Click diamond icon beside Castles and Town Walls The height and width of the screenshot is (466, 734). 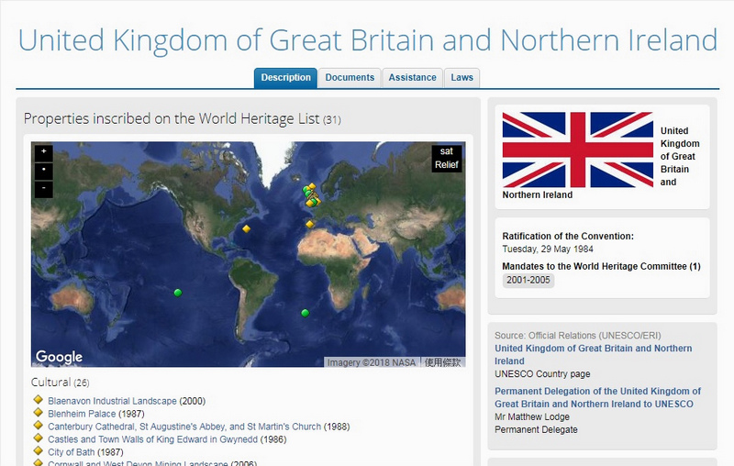point(39,438)
